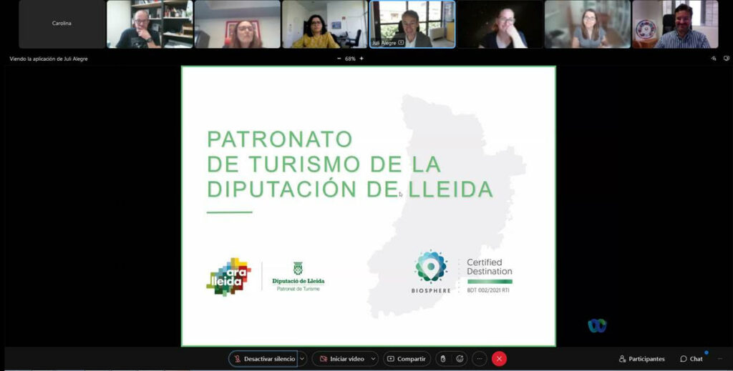
Task: Click the floating Webex assistant logo
Action: (x=597, y=325)
